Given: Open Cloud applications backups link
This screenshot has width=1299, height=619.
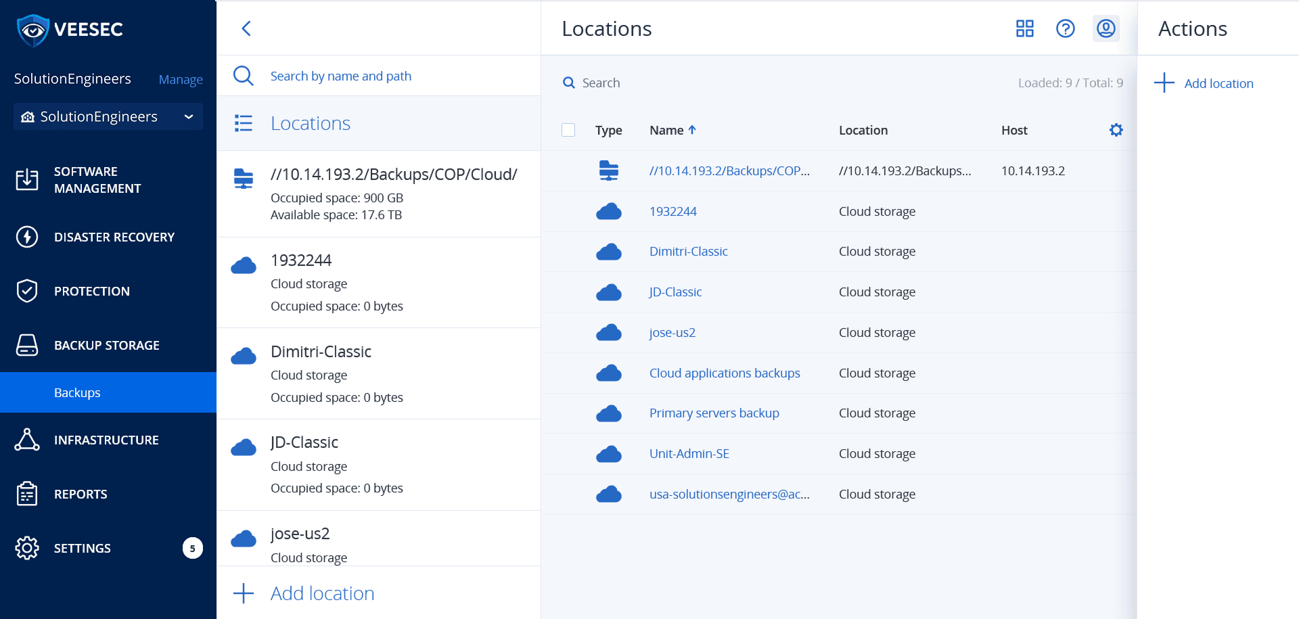Looking at the screenshot, I should [x=725, y=373].
